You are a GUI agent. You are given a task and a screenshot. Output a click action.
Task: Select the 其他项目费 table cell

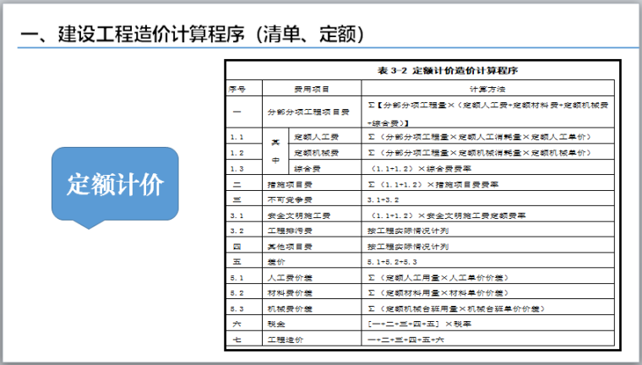pos(312,247)
